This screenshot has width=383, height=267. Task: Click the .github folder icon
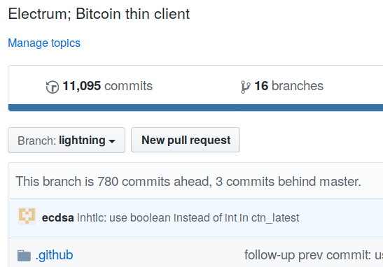click(24, 256)
